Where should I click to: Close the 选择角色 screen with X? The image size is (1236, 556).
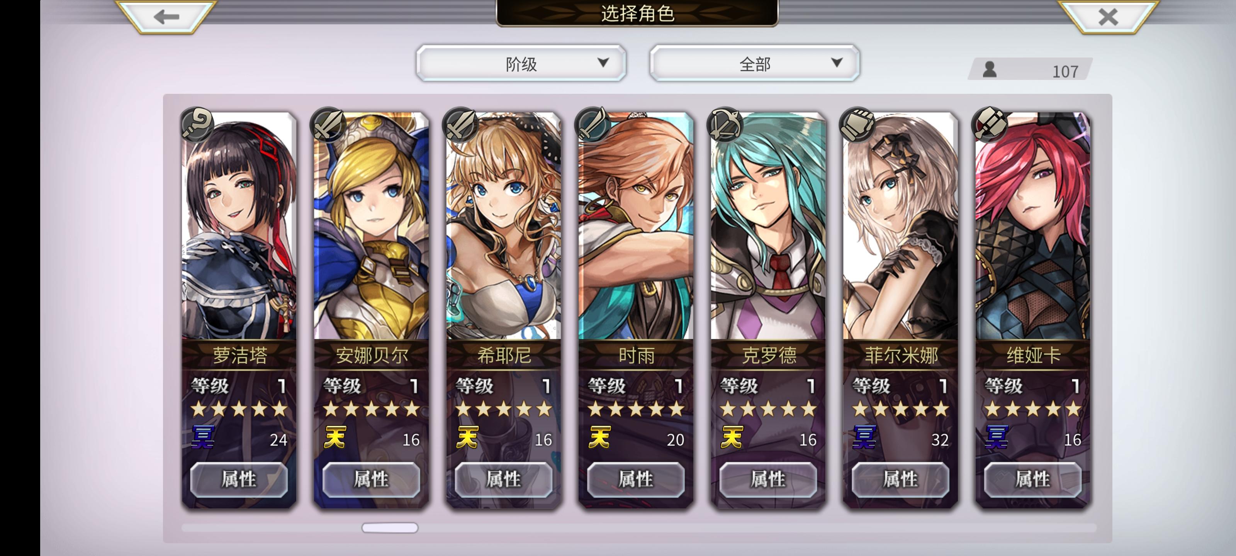(x=1108, y=17)
